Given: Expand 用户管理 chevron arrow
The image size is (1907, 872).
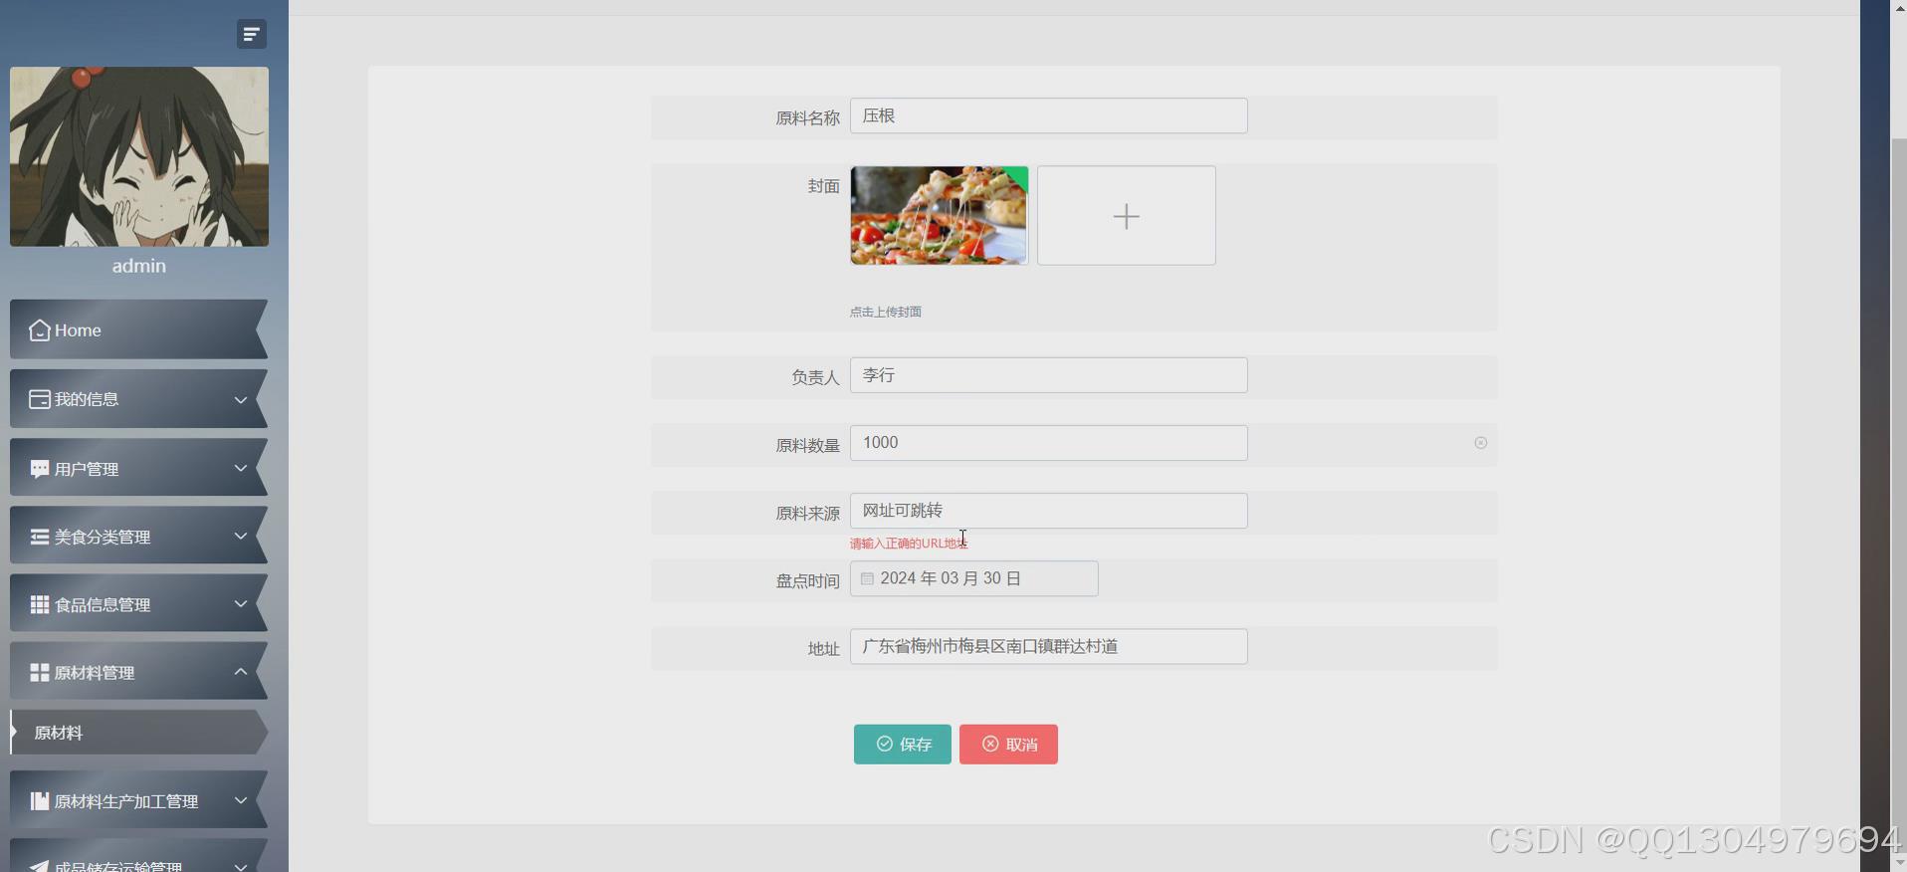Looking at the screenshot, I should click(240, 468).
